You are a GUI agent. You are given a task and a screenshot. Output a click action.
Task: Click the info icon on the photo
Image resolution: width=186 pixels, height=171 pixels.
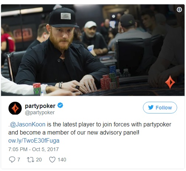pyautogui.click(x=179, y=10)
